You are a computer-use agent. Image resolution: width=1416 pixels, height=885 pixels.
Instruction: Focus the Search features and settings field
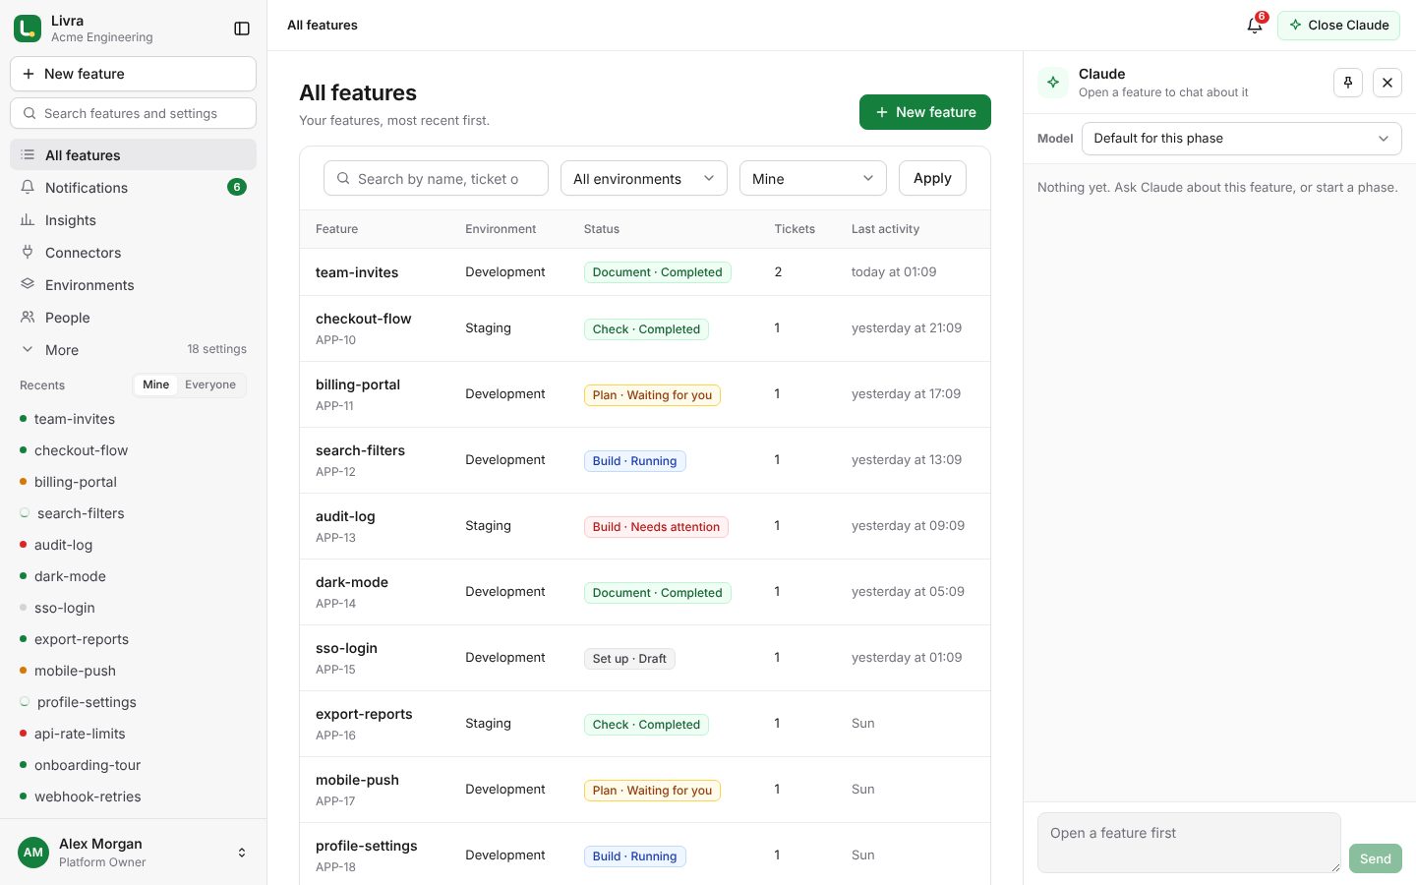(133, 113)
